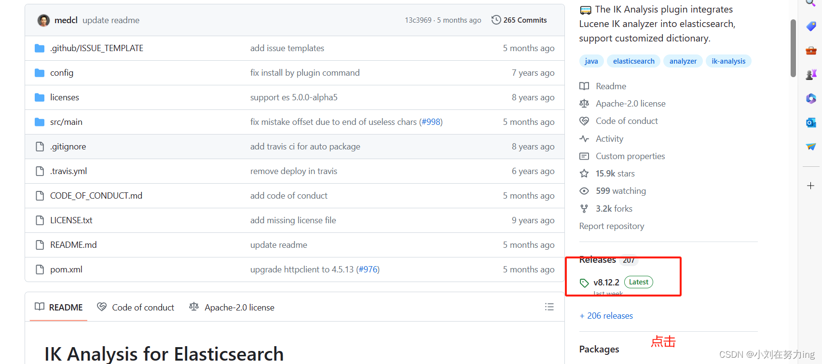Open Custom properties link
This screenshot has height=364, width=822.
(x=630, y=156)
